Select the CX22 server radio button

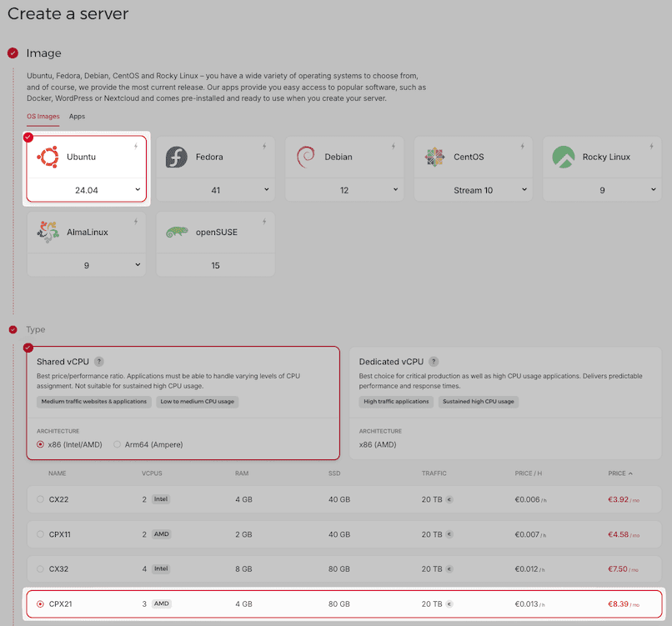(x=40, y=499)
